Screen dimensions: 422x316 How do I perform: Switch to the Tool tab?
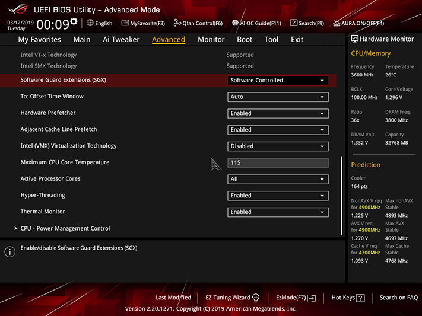click(x=271, y=40)
